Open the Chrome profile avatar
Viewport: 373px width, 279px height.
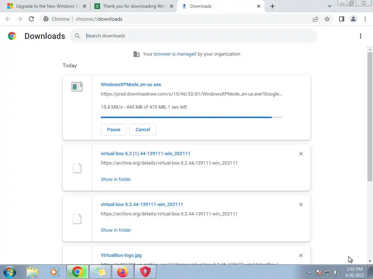pos(353,19)
